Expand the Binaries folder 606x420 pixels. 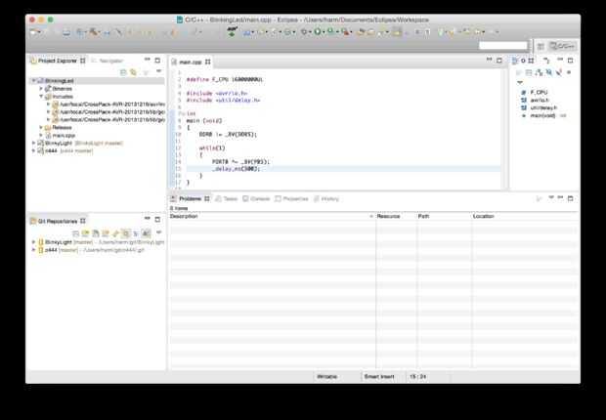[41, 89]
